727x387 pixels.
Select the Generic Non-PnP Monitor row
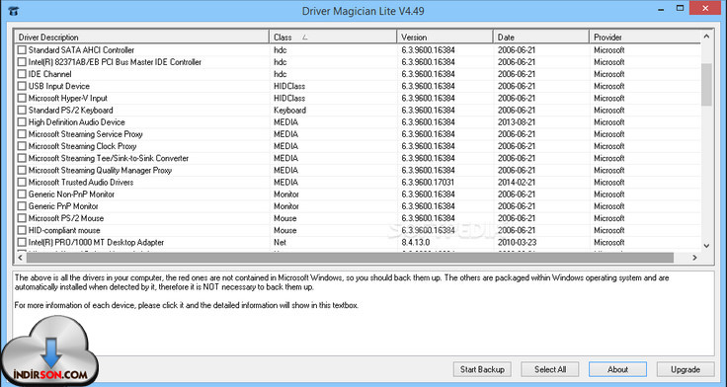pos(358,194)
